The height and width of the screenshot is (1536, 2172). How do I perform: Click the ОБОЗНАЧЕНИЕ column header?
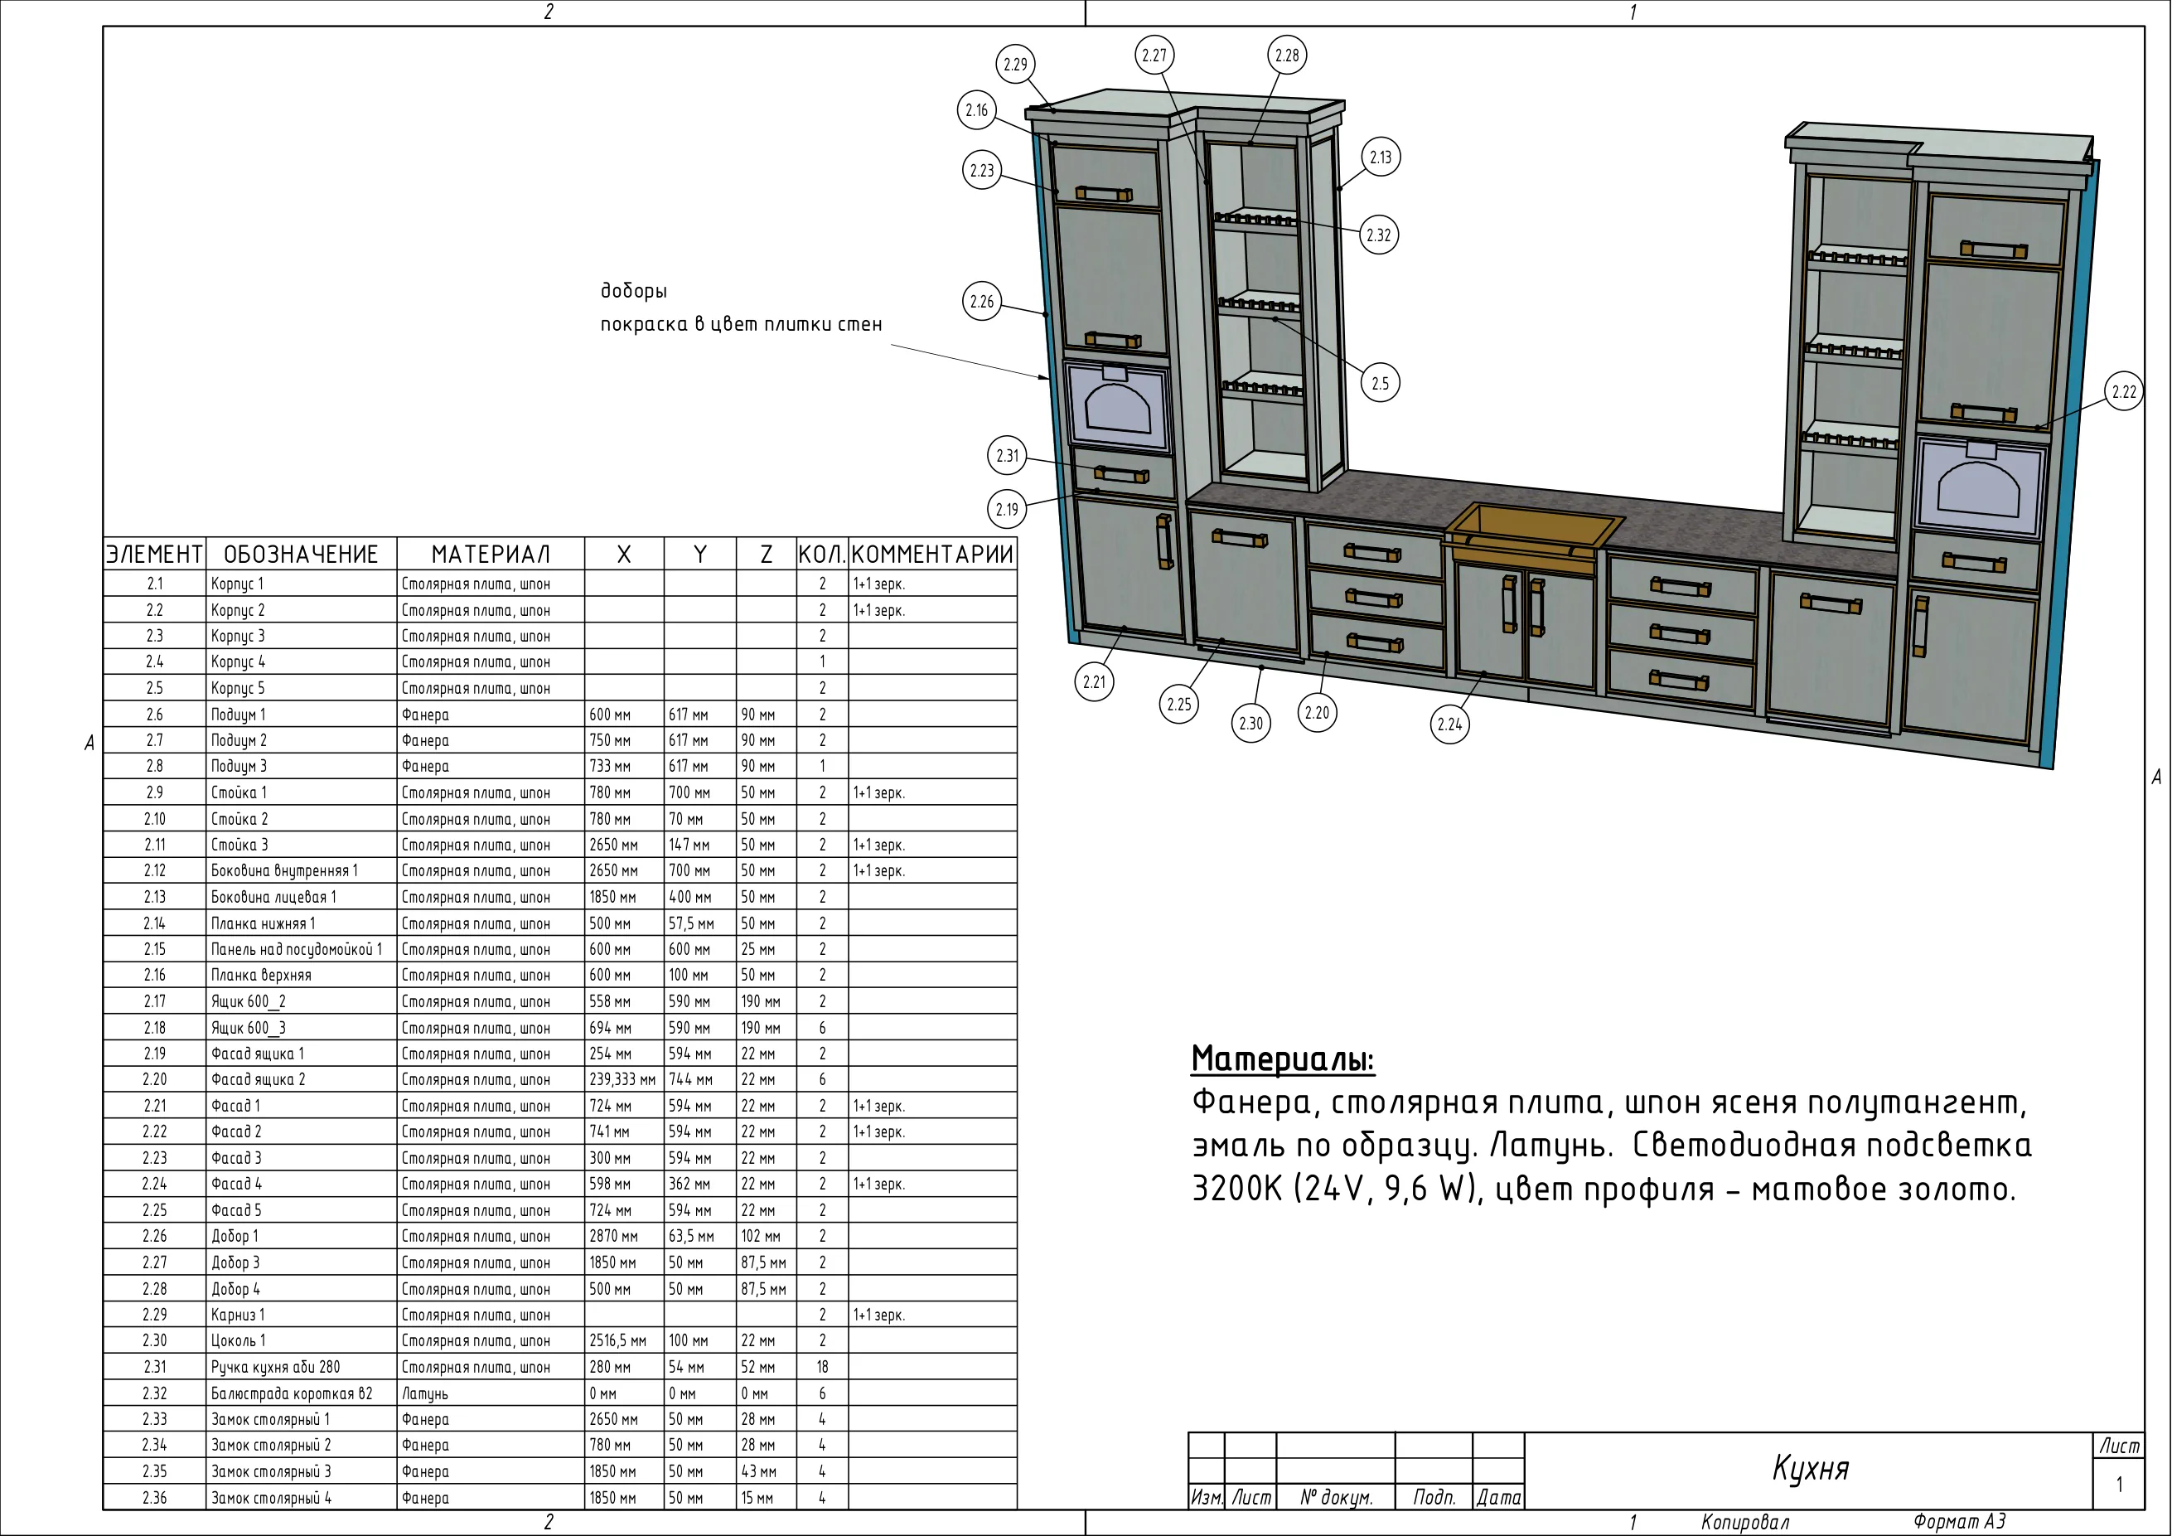point(301,554)
